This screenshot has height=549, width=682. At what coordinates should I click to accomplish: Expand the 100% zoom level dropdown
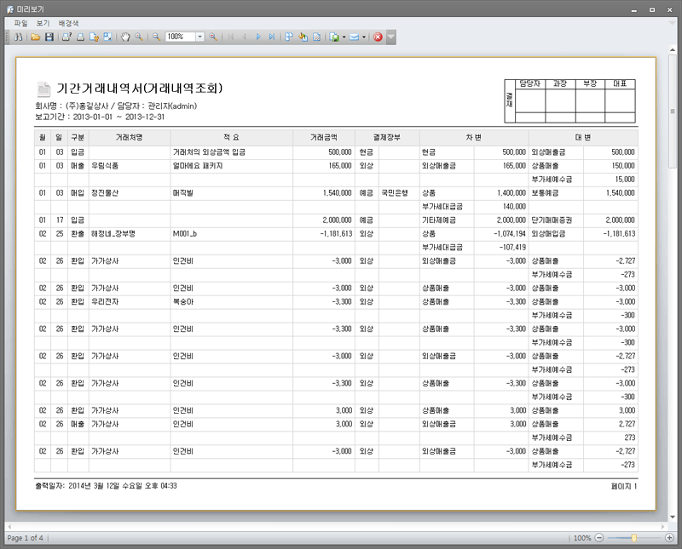click(x=200, y=37)
